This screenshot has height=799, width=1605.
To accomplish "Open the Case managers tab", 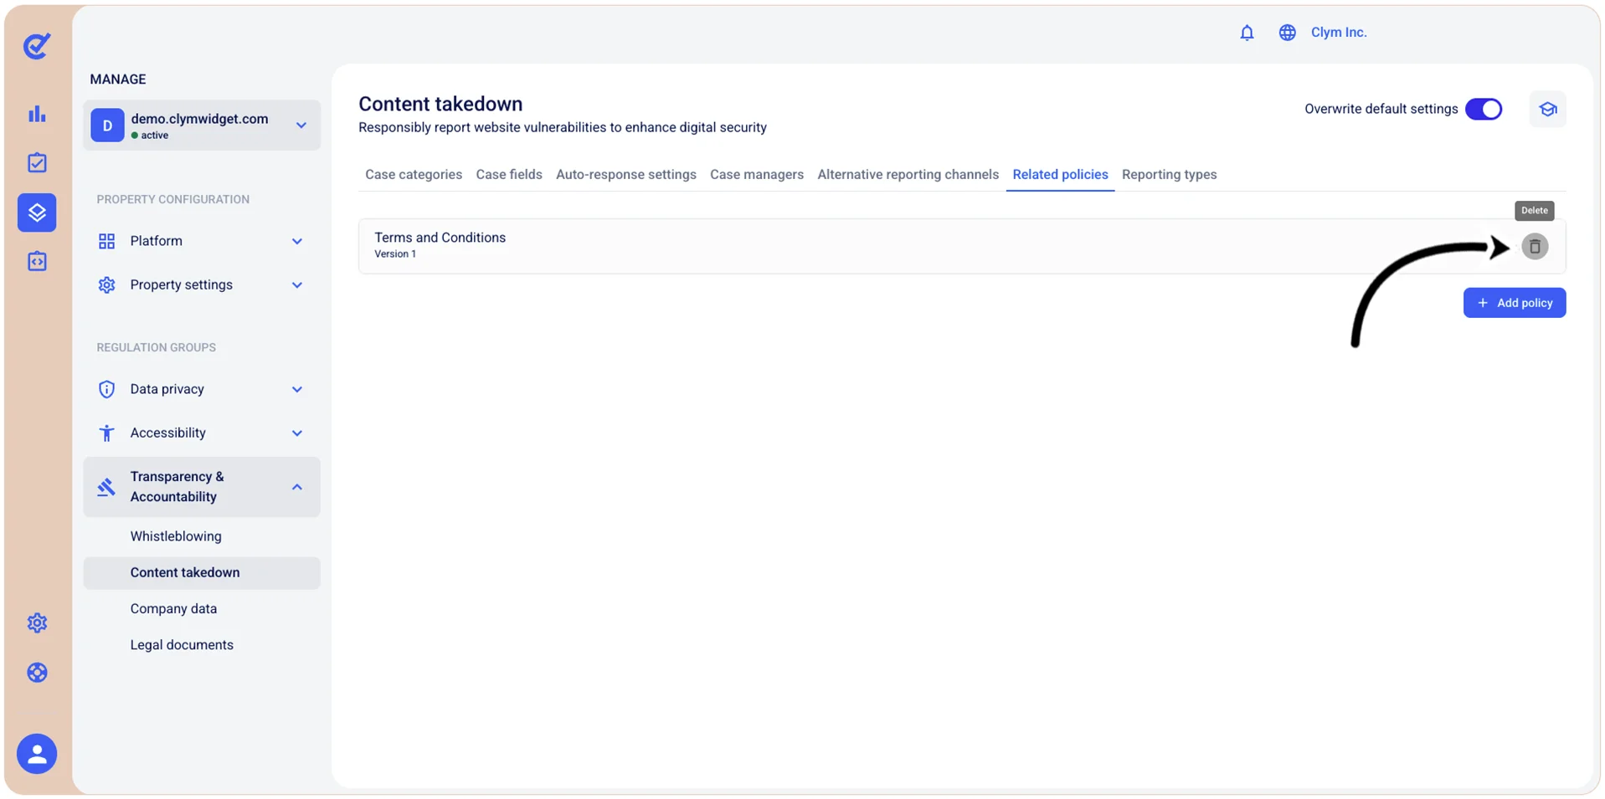I will [757, 175].
